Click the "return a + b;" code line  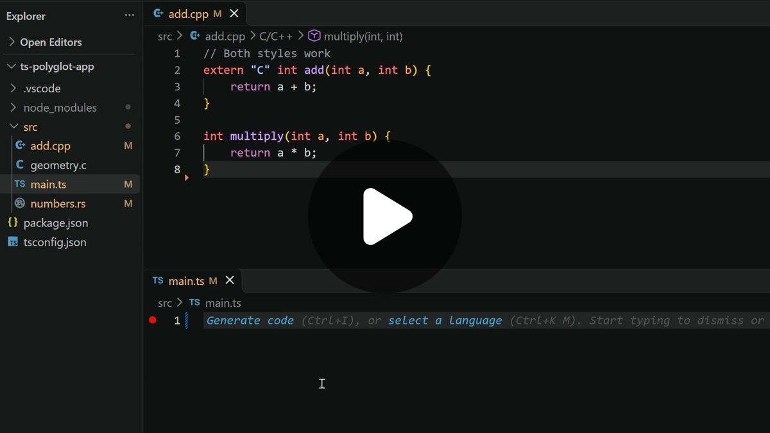click(273, 87)
